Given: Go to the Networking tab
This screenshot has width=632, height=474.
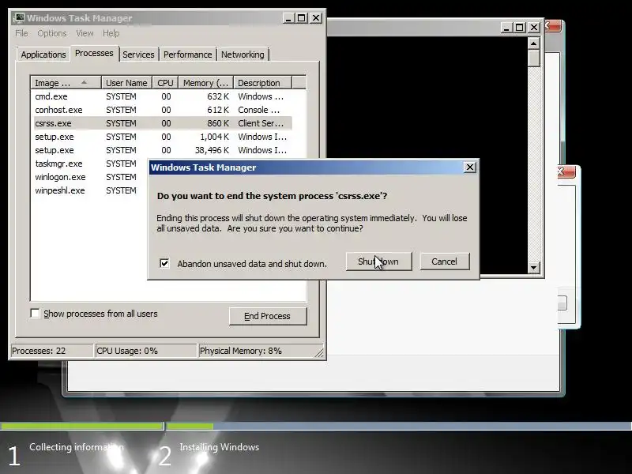Looking at the screenshot, I should [243, 55].
